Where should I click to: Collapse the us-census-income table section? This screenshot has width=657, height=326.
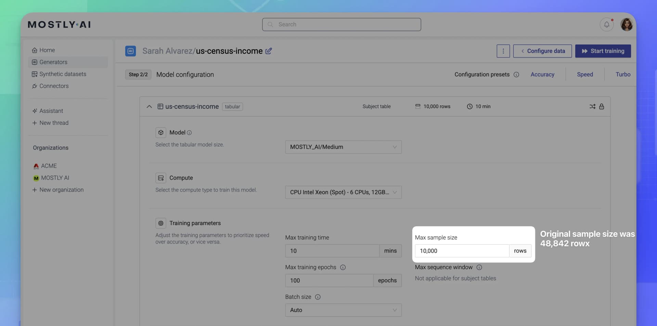[x=149, y=106]
